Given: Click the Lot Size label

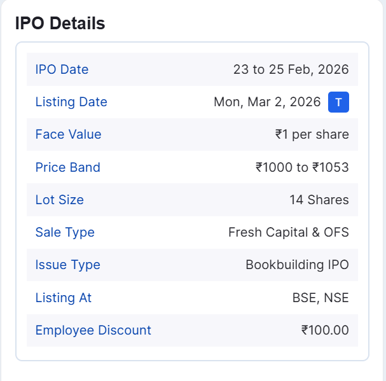Looking at the screenshot, I should click(59, 200).
